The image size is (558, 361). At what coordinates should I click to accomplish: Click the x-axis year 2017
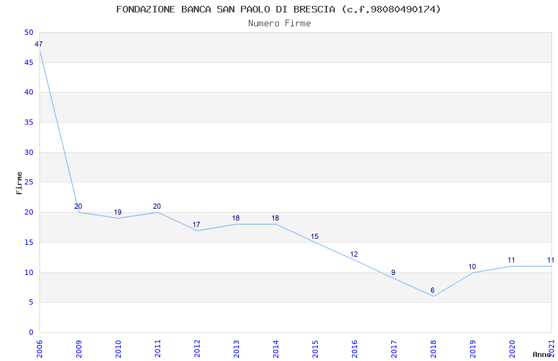394,349
